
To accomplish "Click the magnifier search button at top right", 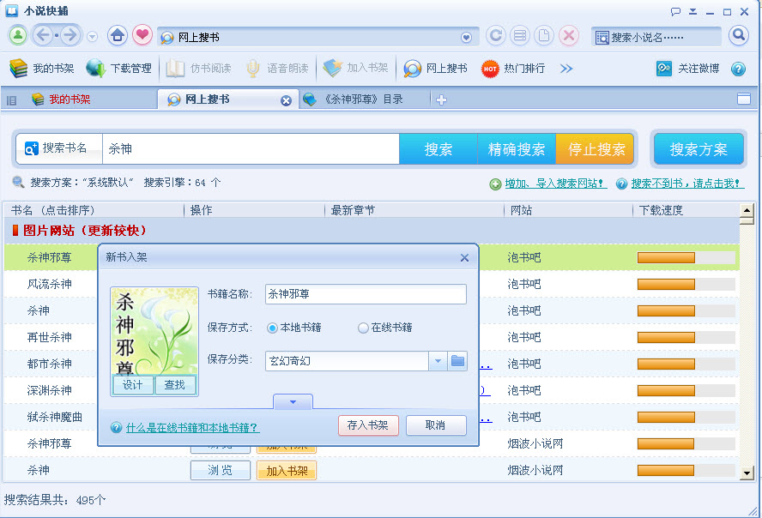I will tap(738, 35).
